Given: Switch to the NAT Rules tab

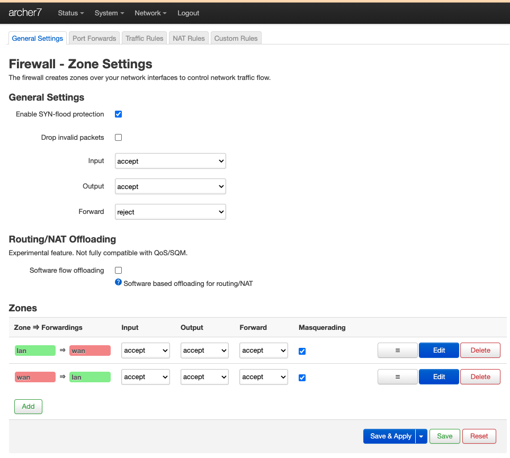Looking at the screenshot, I should [x=189, y=38].
